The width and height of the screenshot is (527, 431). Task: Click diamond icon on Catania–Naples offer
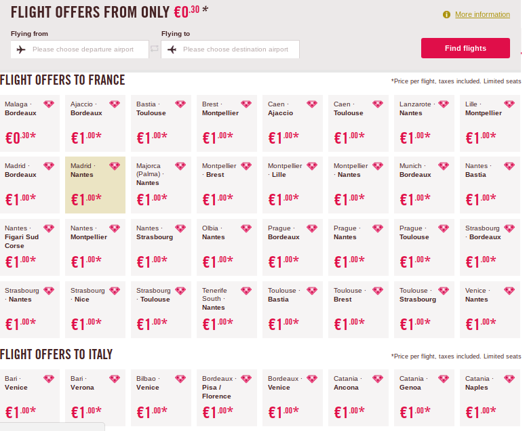pos(509,379)
